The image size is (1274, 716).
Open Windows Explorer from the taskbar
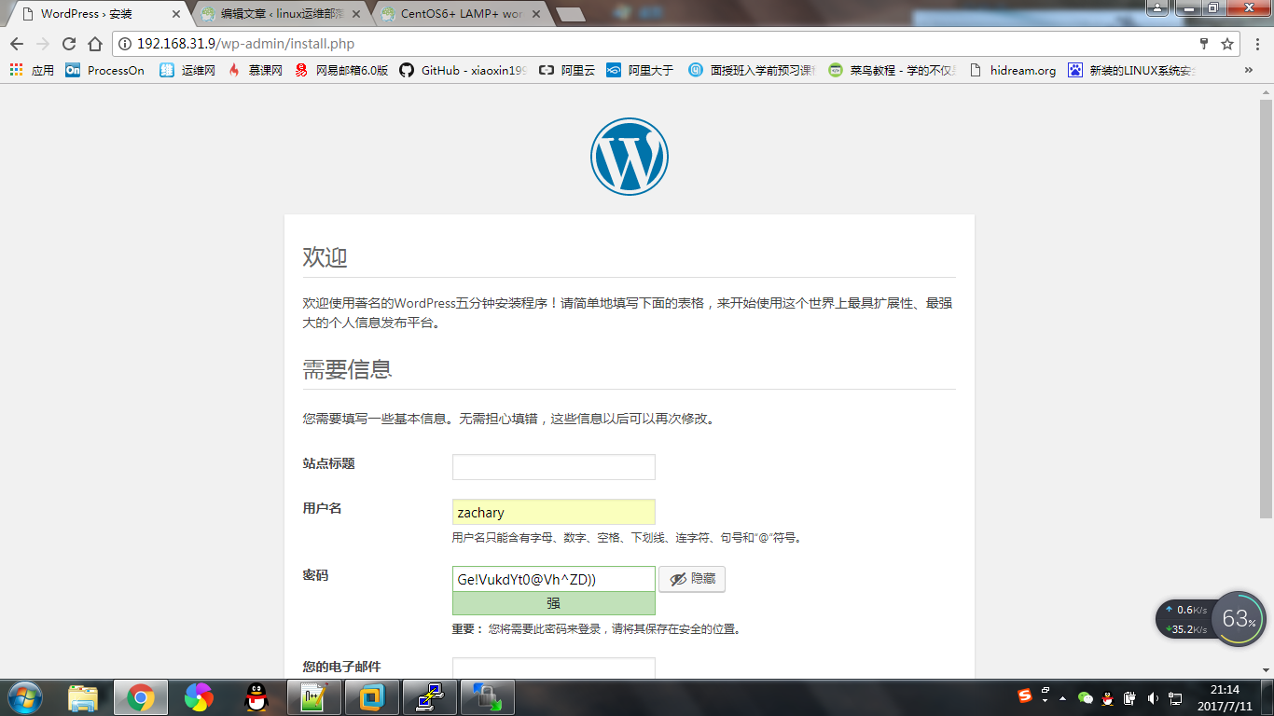click(x=83, y=697)
